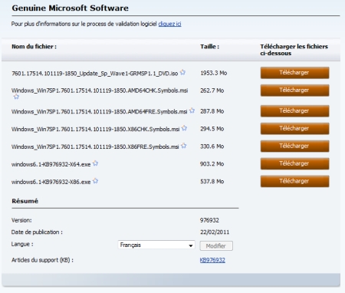Click star icon beside AMD64FRE.Symbols.msi
Viewport: 345px width, 293px height.
192,110
